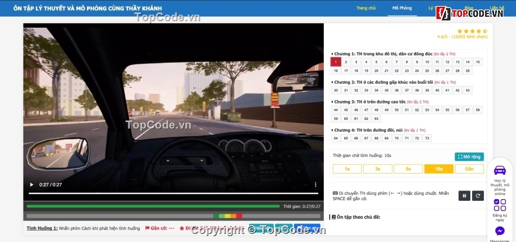
Task: Select the 5s wait time option
Action: pyautogui.click(x=408, y=169)
